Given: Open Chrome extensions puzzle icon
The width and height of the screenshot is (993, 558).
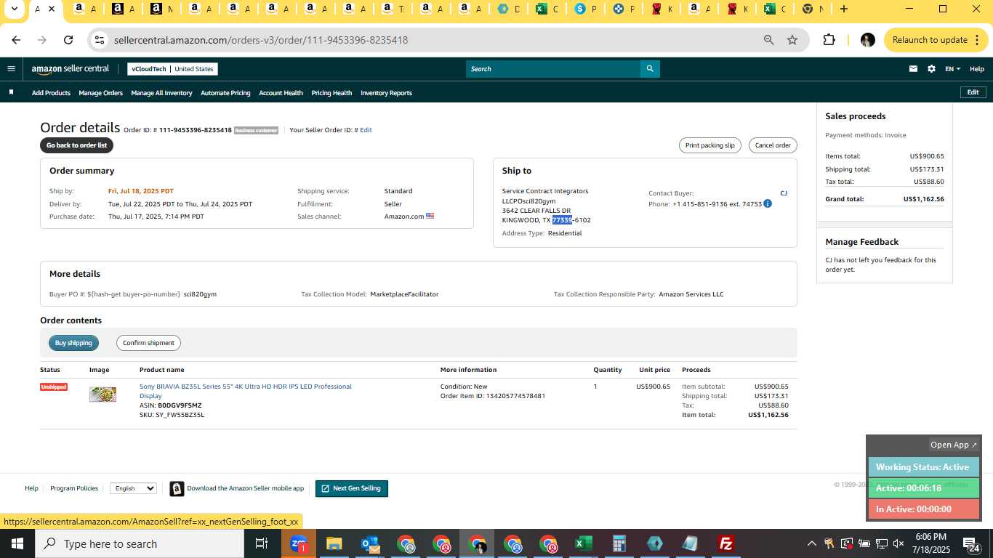Looking at the screenshot, I should (x=829, y=40).
